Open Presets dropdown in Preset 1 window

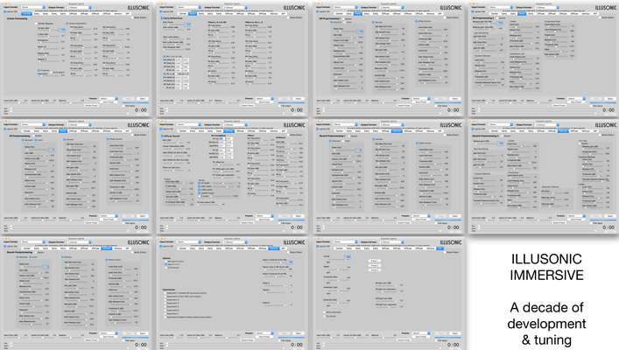[421, 333]
